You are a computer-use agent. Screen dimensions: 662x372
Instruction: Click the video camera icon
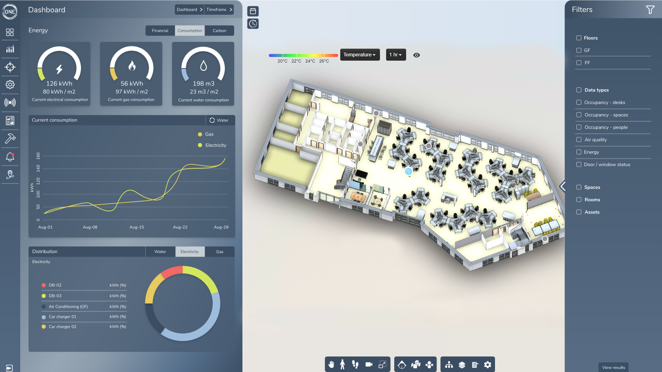[368, 365]
